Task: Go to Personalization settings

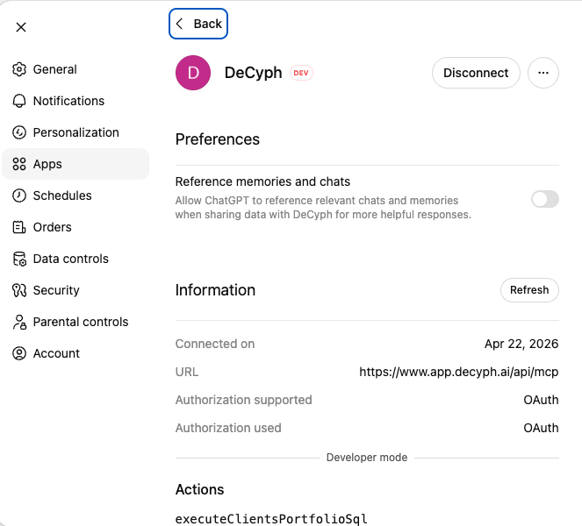Action: coord(75,132)
